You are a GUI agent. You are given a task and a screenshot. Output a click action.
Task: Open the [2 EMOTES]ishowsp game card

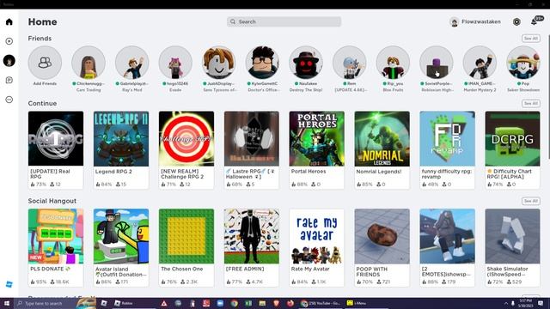point(447,247)
